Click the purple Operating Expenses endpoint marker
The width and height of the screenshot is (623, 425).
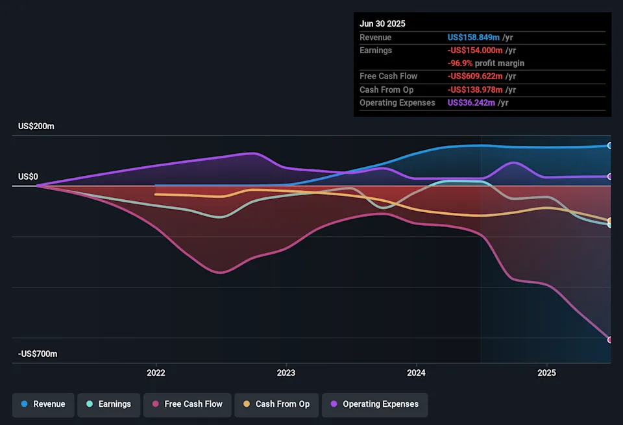(610, 176)
